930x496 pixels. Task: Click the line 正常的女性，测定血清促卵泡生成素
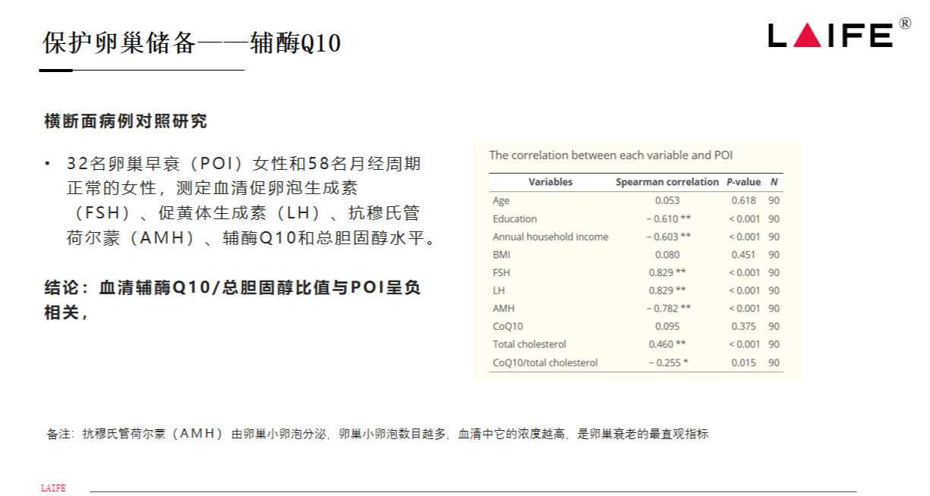tap(212, 188)
